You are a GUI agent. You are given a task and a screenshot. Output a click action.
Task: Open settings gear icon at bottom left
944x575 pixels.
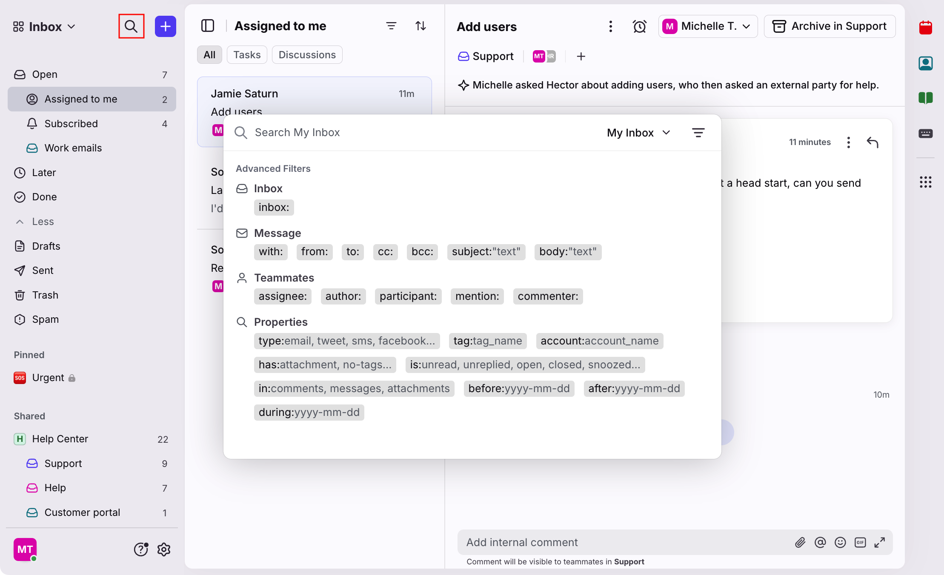(x=163, y=549)
